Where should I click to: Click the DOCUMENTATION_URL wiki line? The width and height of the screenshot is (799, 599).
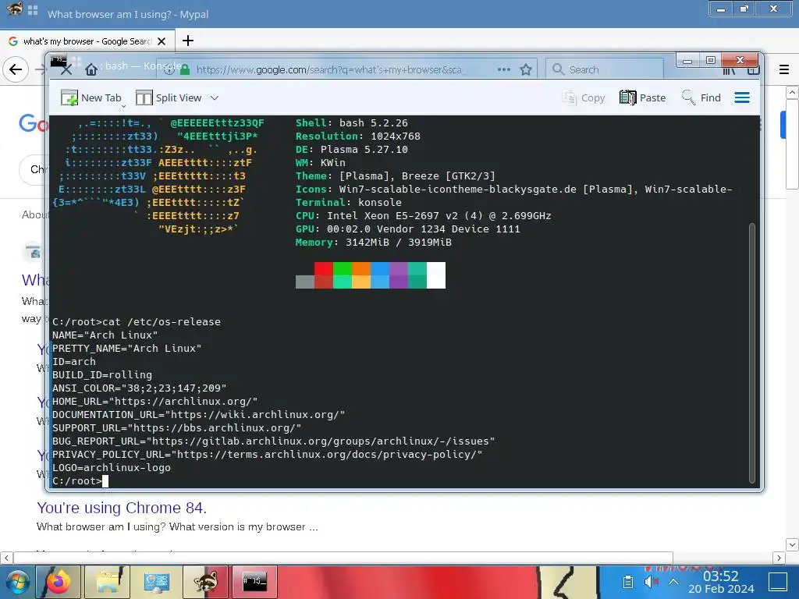(199, 415)
